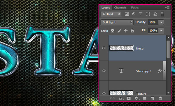Viewport: 175px width, 106px height.
Task: Click the Texture layer name
Action: 141,94
